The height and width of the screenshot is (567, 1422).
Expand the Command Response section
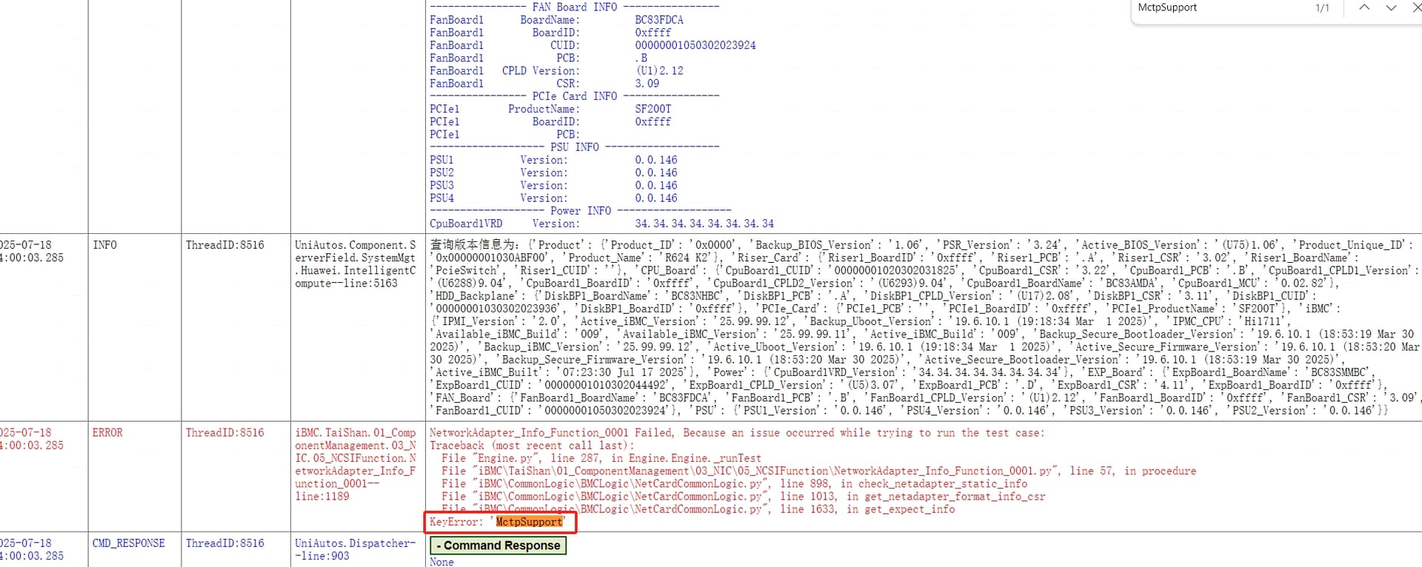(498, 546)
